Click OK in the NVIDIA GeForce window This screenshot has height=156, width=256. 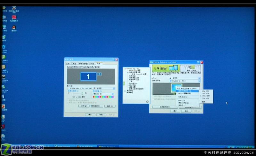point(175,111)
